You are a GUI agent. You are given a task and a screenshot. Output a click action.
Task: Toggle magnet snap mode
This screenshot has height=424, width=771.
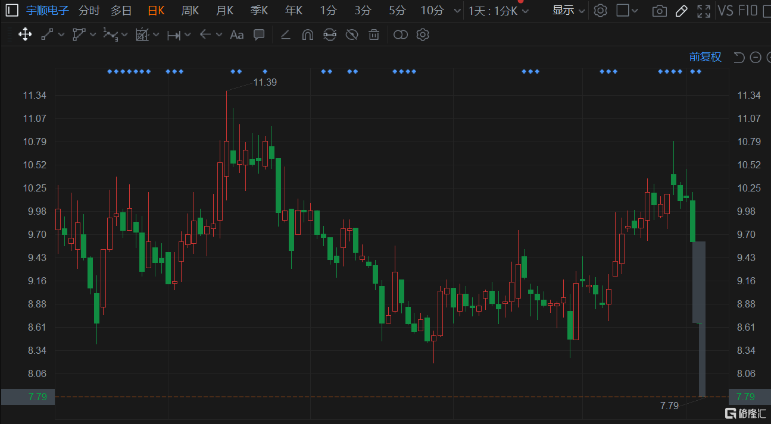click(x=307, y=34)
